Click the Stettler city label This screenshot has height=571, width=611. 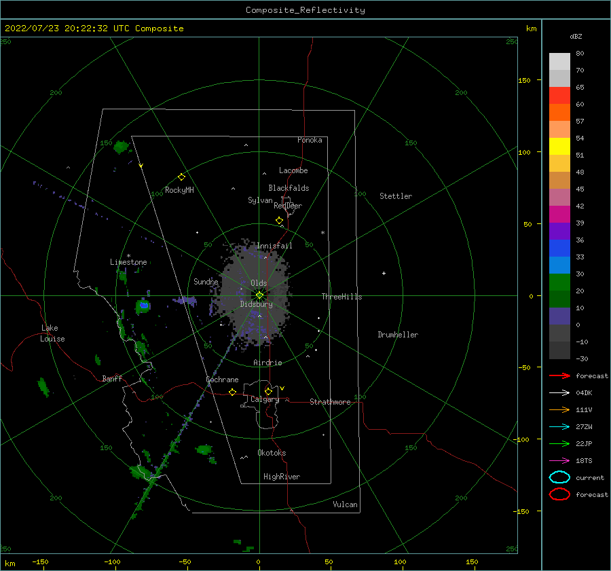tap(396, 196)
